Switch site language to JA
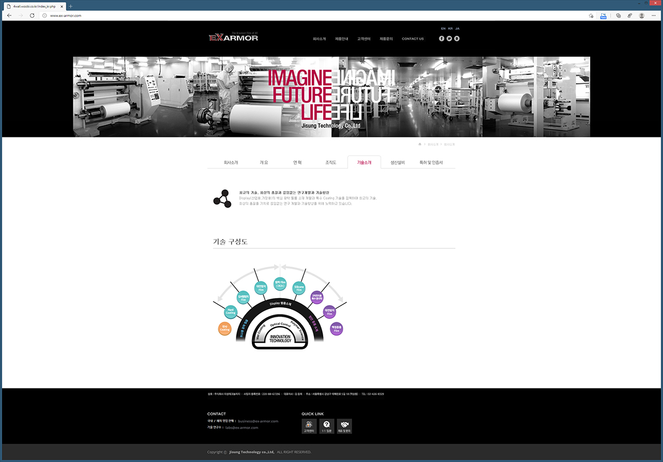The height and width of the screenshot is (462, 663). pos(457,28)
